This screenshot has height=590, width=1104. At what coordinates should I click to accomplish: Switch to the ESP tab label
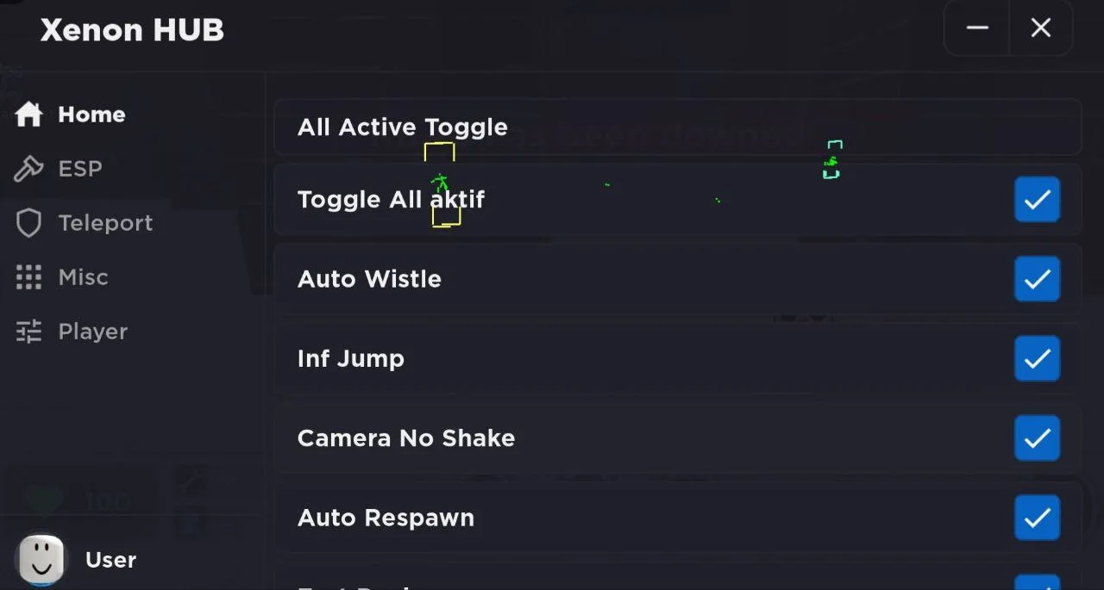(x=80, y=169)
